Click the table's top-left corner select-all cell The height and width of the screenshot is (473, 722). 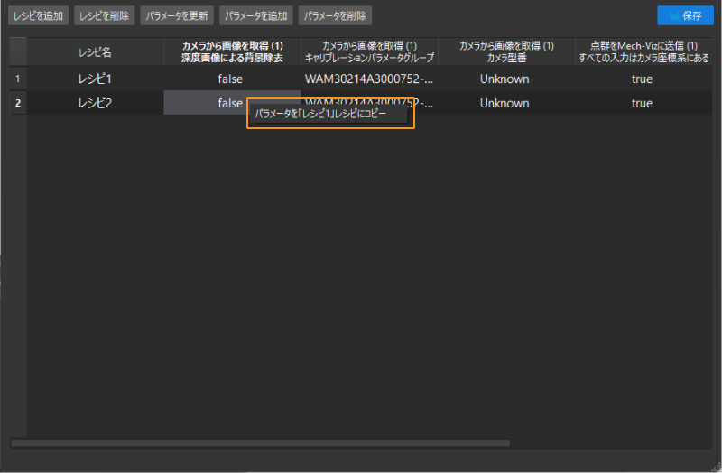pyautogui.click(x=18, y=52)
